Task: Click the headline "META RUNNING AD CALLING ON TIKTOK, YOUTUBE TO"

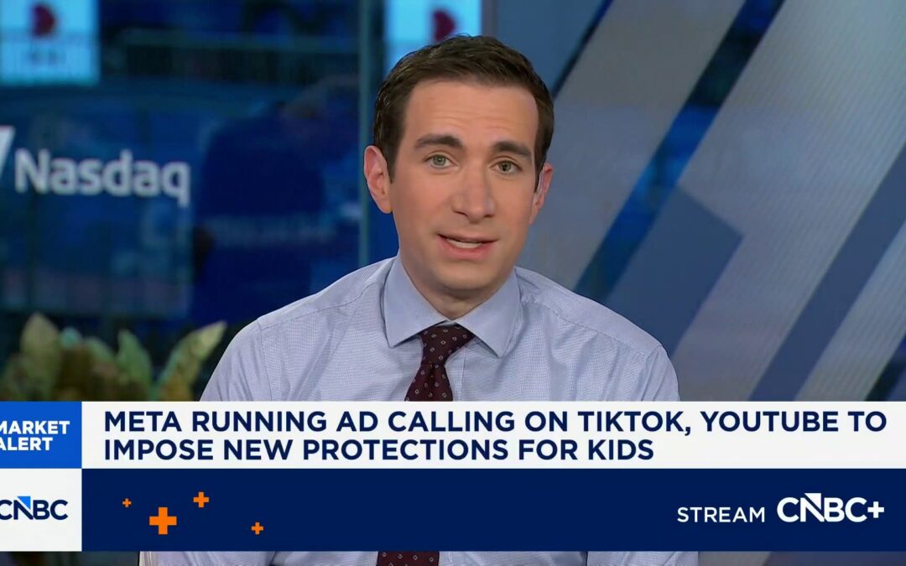Action: coord(495,421)
